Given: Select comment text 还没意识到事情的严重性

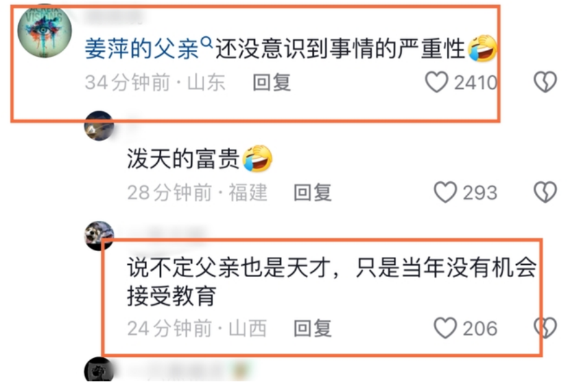Looking at the screenshot, I should tap(340, 49).
